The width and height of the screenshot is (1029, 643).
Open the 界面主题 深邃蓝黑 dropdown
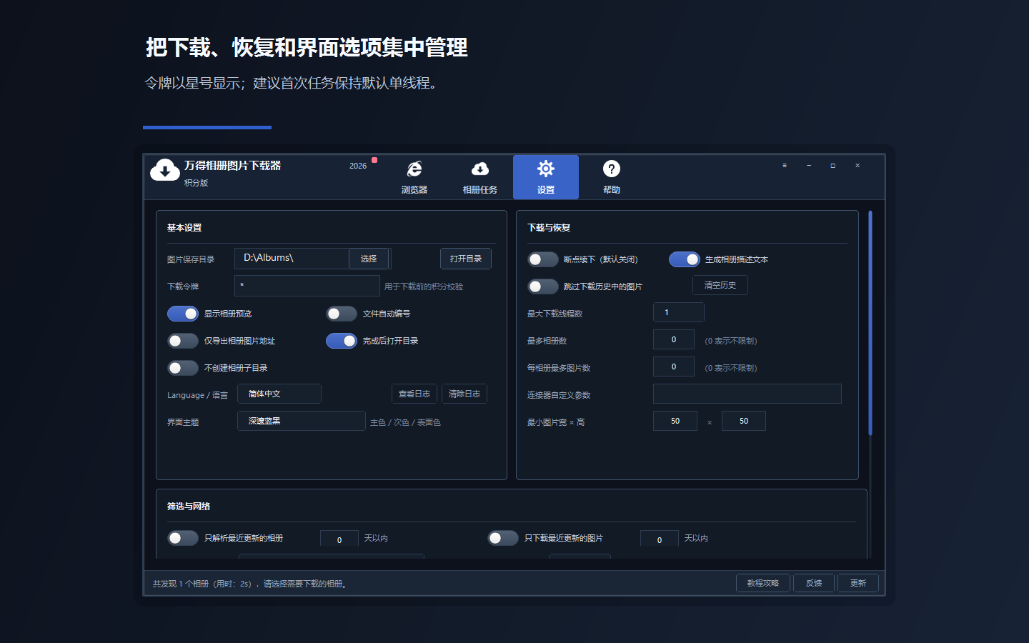click(x=302, y=421)
